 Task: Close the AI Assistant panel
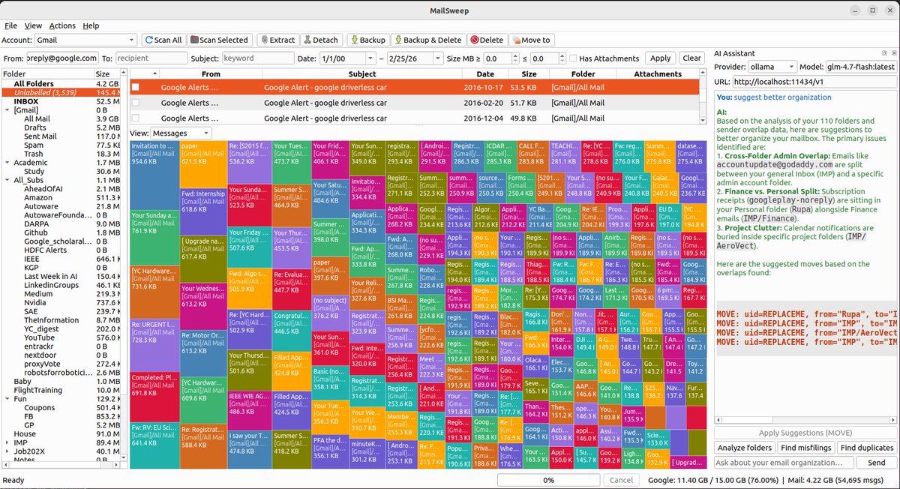coord(892,53)
